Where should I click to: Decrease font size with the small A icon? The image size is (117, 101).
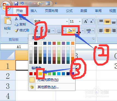click(92, 21)
